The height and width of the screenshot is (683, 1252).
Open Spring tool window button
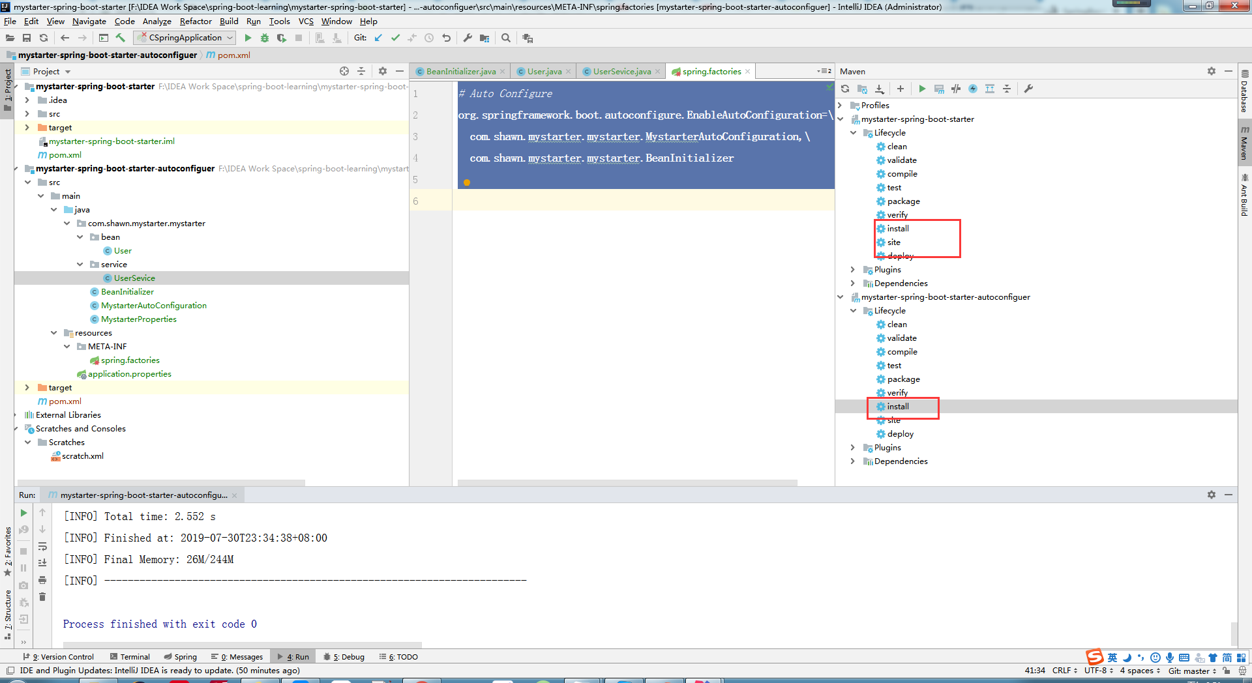(181, 657)
